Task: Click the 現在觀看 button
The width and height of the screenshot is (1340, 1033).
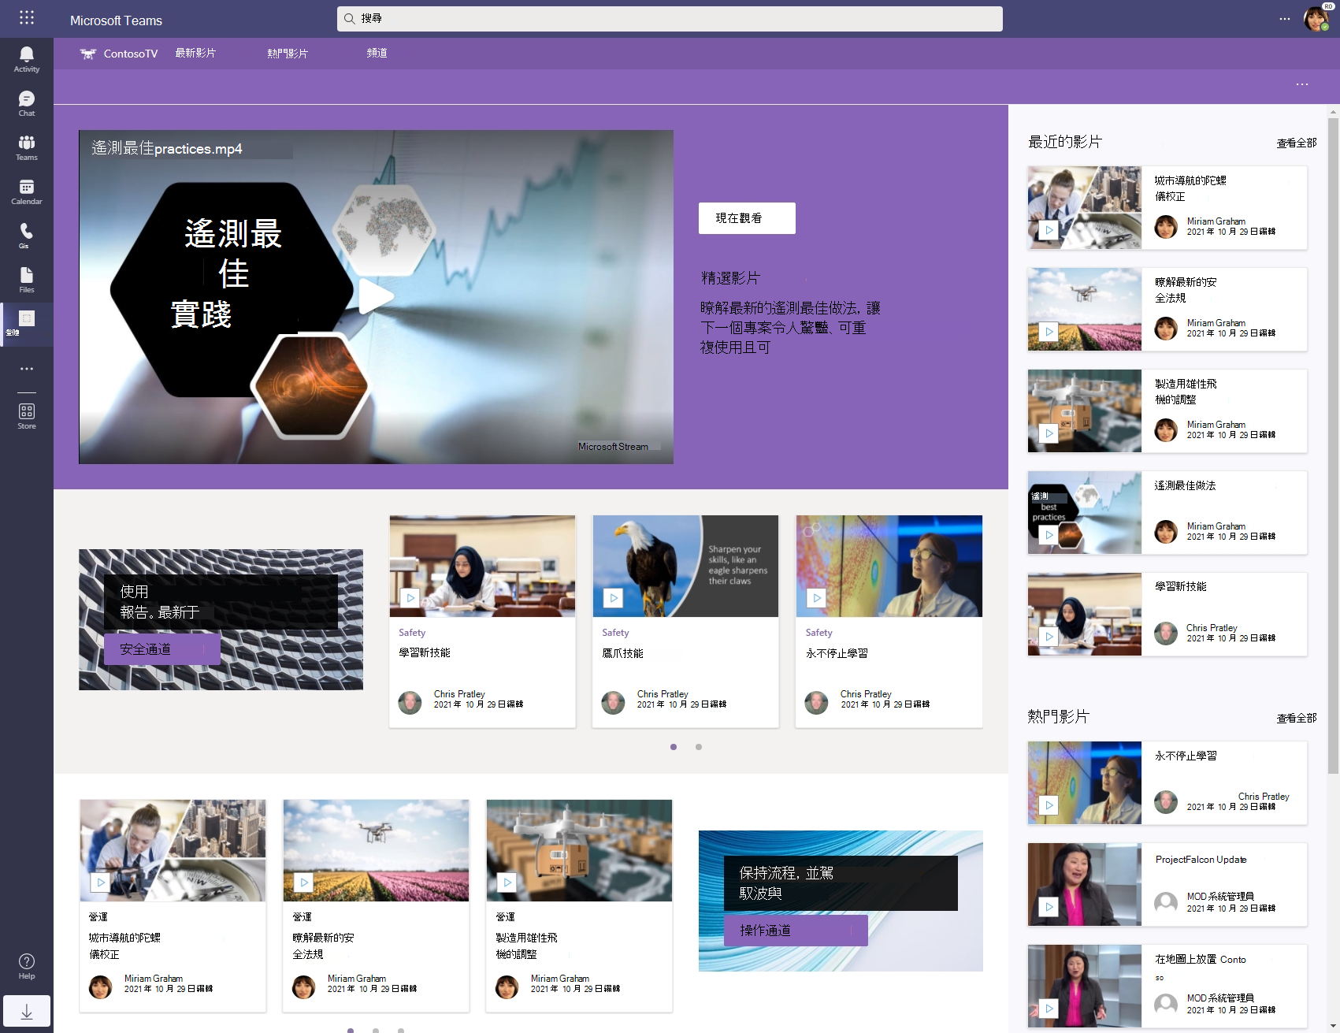Action: [x=747, y=218]
